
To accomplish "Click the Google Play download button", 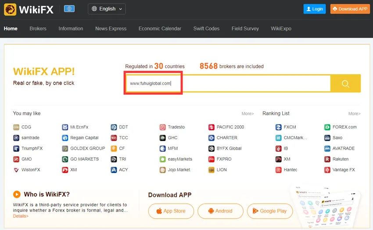I will pos(270,211).
